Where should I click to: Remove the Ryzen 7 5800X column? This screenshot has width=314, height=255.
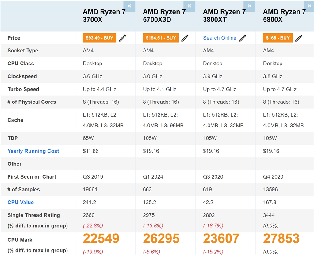click(x=309, y=6)
